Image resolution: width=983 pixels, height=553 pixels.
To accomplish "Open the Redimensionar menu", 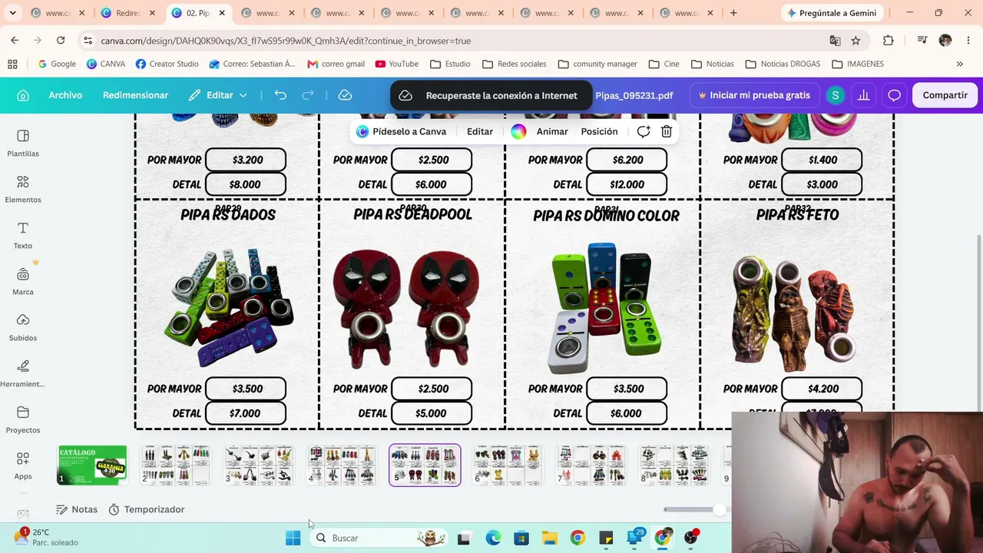I will tap(135, 95).
